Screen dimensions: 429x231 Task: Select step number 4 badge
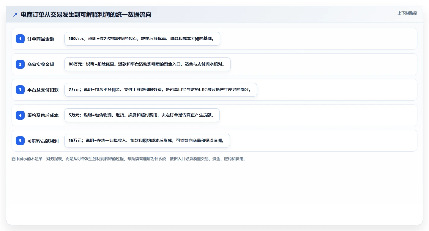[20, 115]
